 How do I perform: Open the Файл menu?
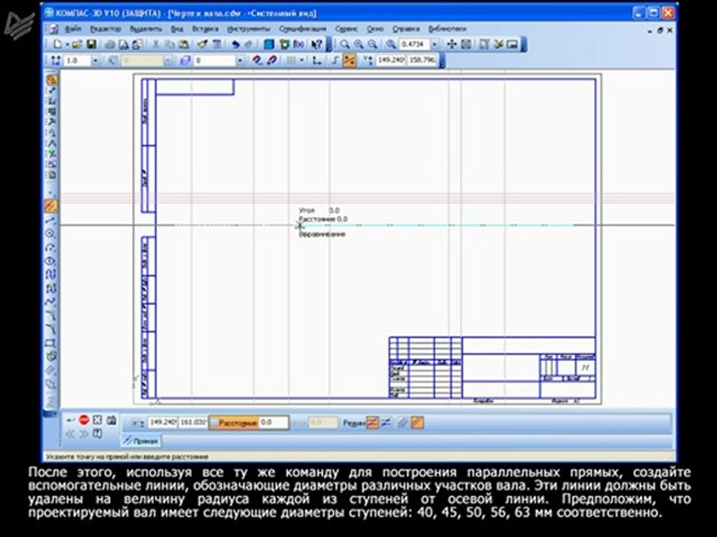pyautogui.click(x=72, y=29)
